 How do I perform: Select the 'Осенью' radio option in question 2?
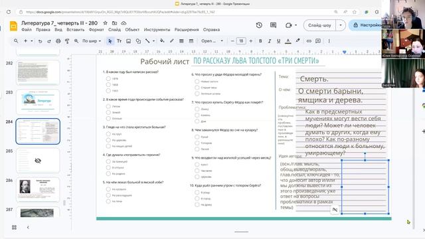(x=108, y=118)
